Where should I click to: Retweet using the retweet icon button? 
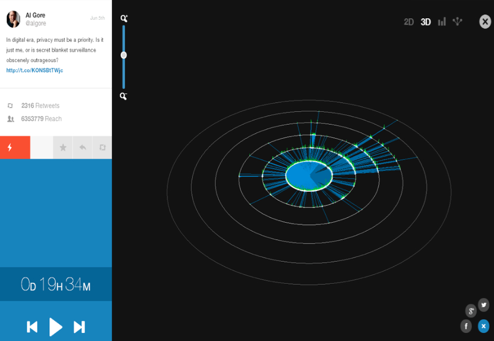pyautogui.click(x=102, y=148)
